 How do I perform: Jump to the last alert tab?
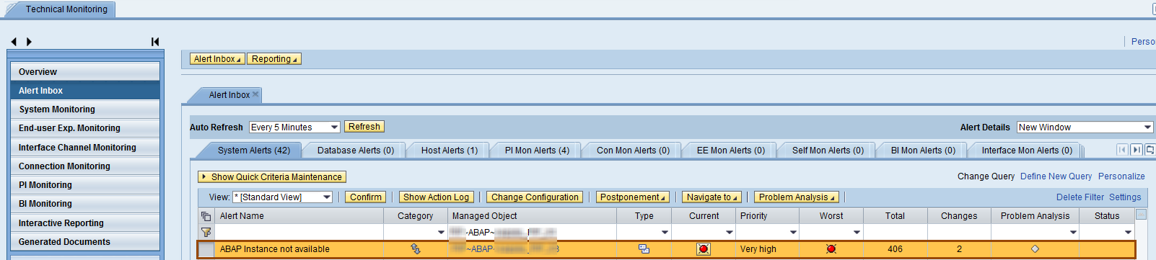[x=1137, y=150]
